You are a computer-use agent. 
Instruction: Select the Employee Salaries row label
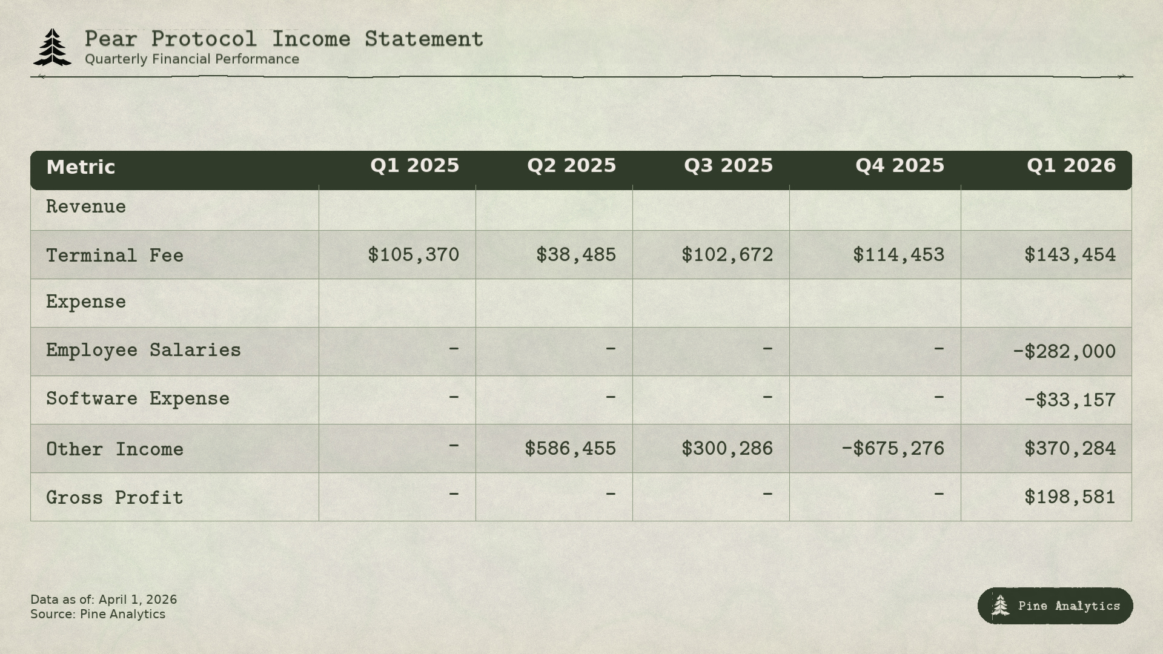pyautogui.click(x=144, y=351)
